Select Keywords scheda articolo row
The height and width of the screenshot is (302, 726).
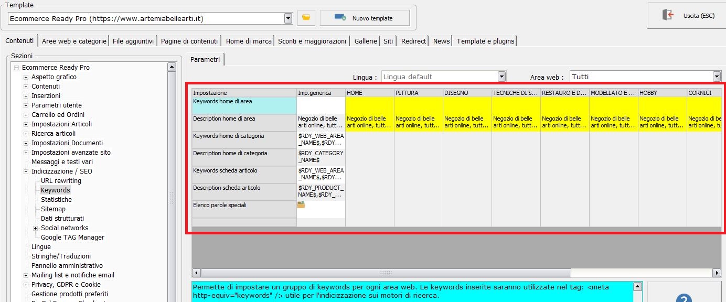pos(244,175)
